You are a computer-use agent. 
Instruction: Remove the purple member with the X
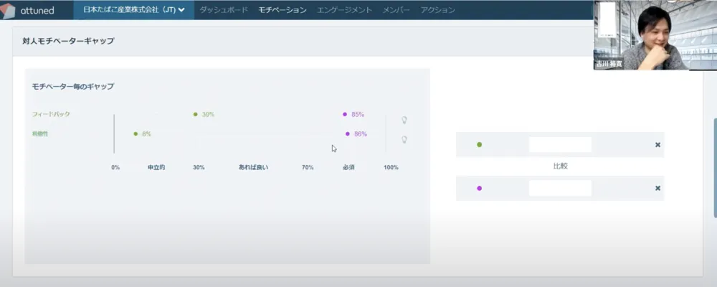pos(657,188)
